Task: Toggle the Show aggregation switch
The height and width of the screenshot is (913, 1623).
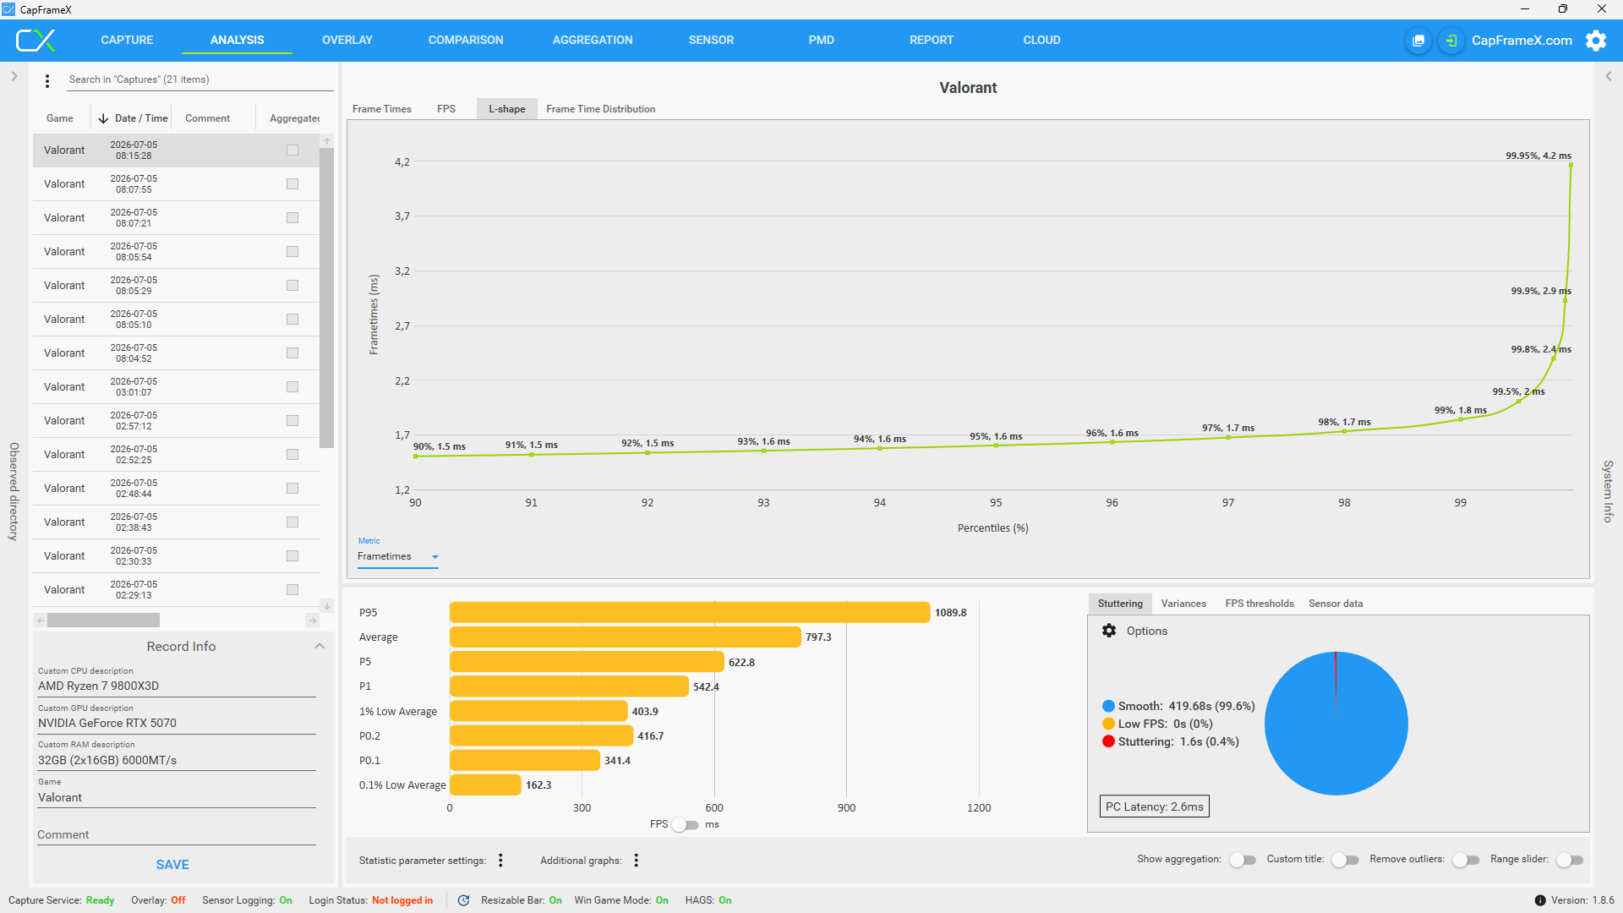Action: pyautogui.click(x=1243, y=860)
